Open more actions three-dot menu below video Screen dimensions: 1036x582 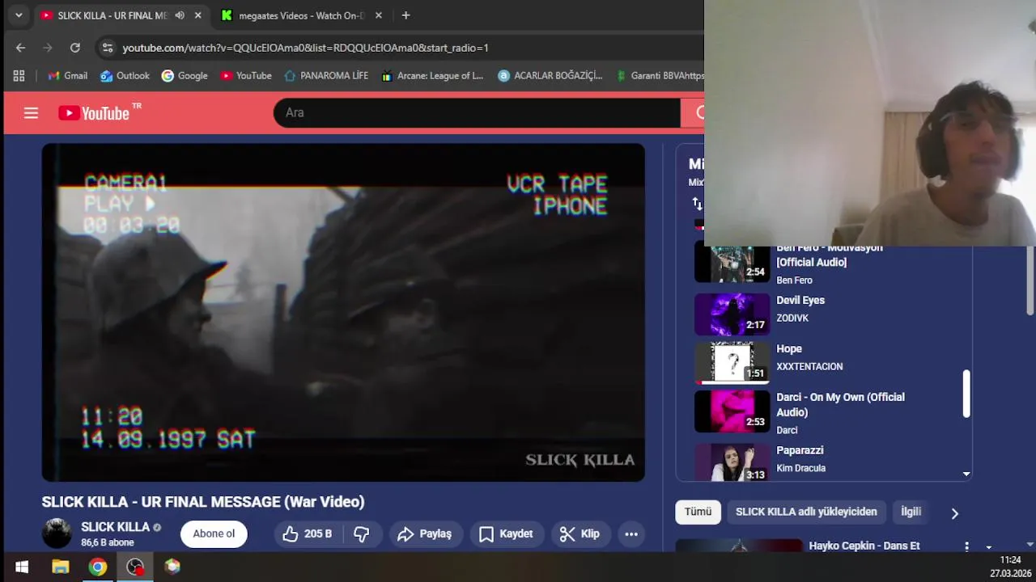(x=631, y=533)
